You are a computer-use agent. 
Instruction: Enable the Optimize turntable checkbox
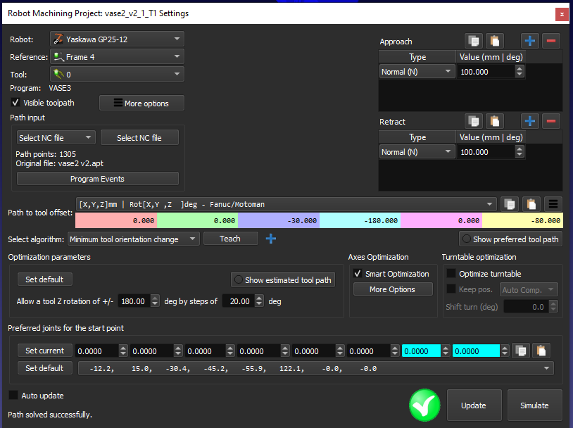pyautogui.click(x=451, y=274)
